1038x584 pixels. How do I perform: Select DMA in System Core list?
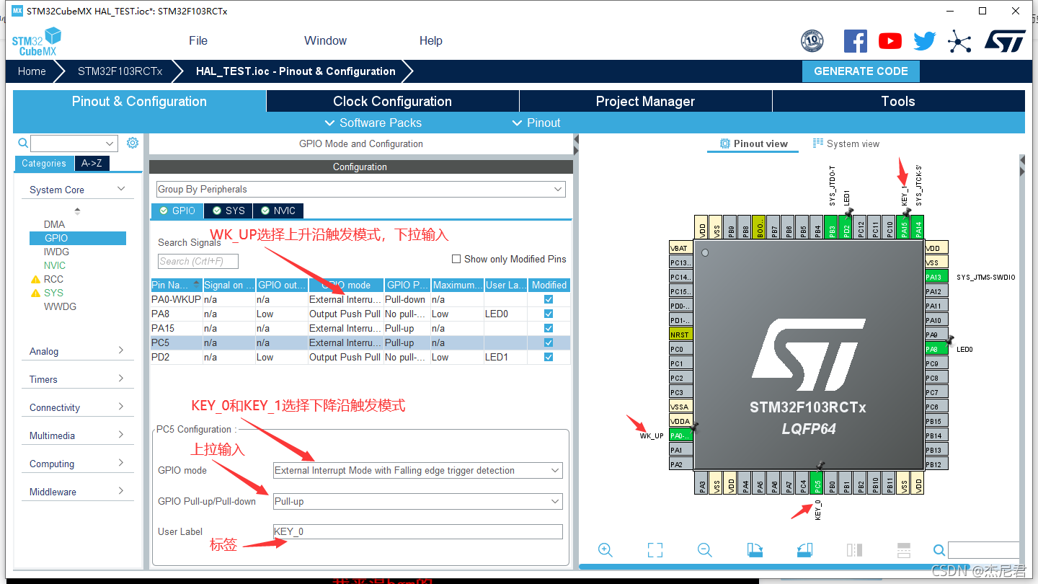(54, 224)
